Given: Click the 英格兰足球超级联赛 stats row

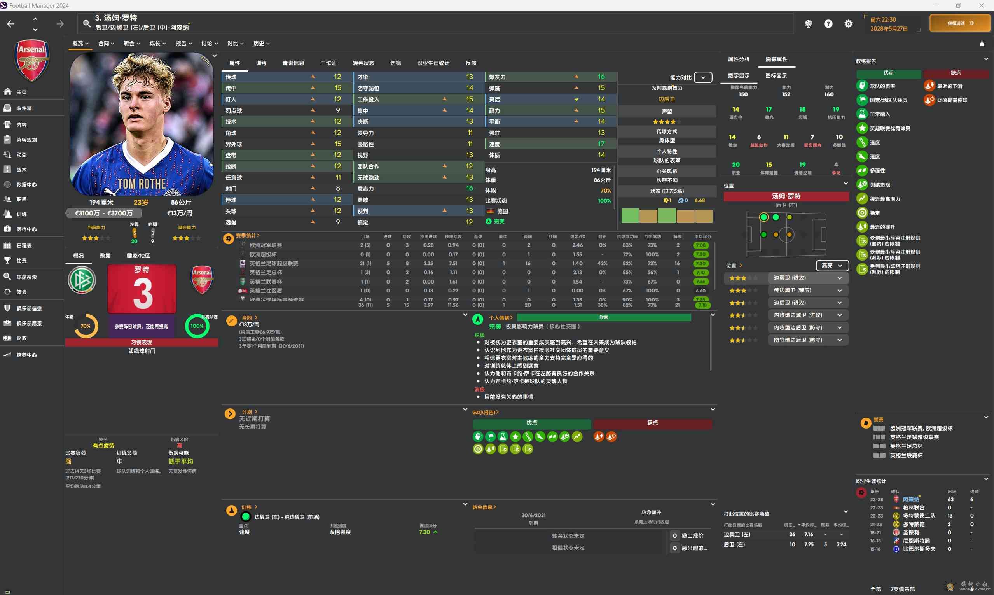Looking at the screenshot, I should pos(475,263).
